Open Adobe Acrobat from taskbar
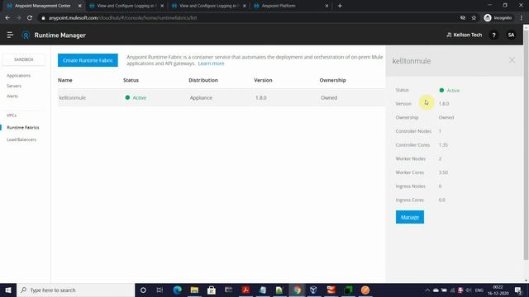This screenshot has width=529, height=297. coord(245,290)
